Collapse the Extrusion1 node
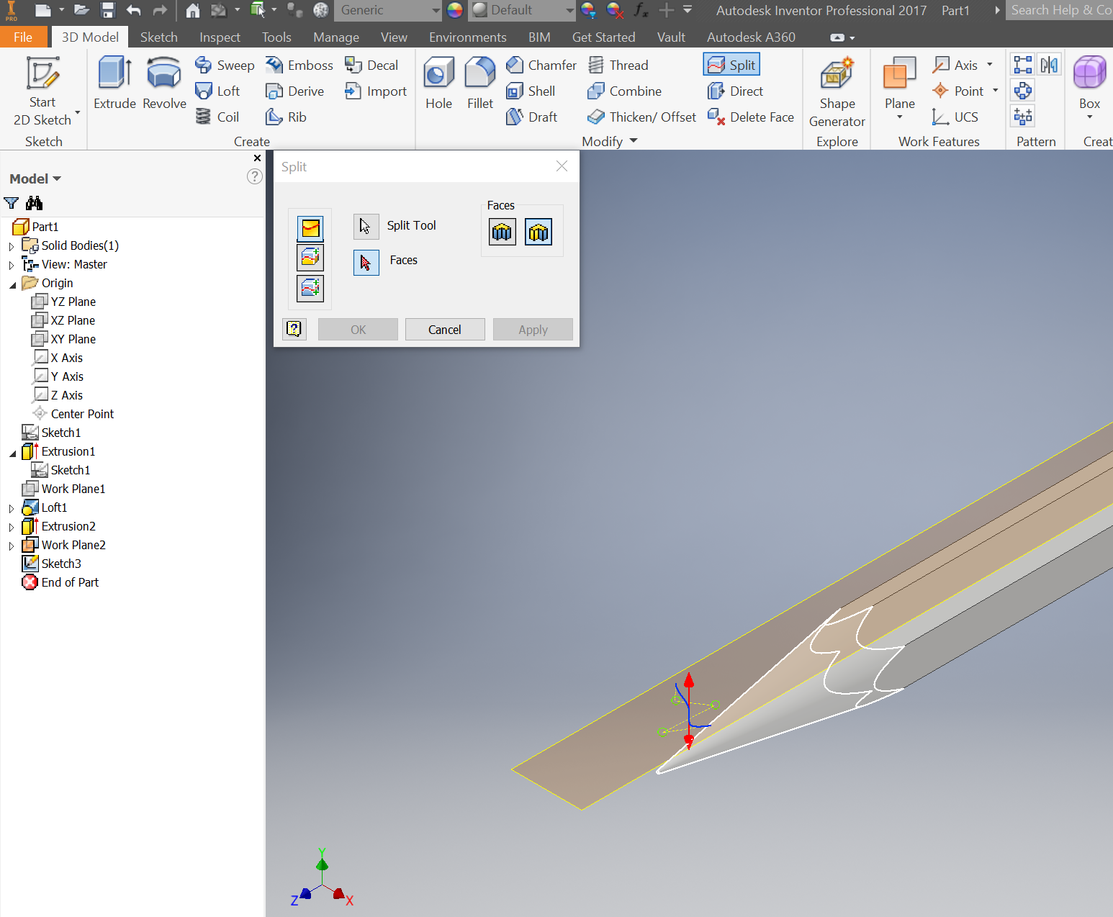This screenshot has width=1113, height=917. click(12, 453)
